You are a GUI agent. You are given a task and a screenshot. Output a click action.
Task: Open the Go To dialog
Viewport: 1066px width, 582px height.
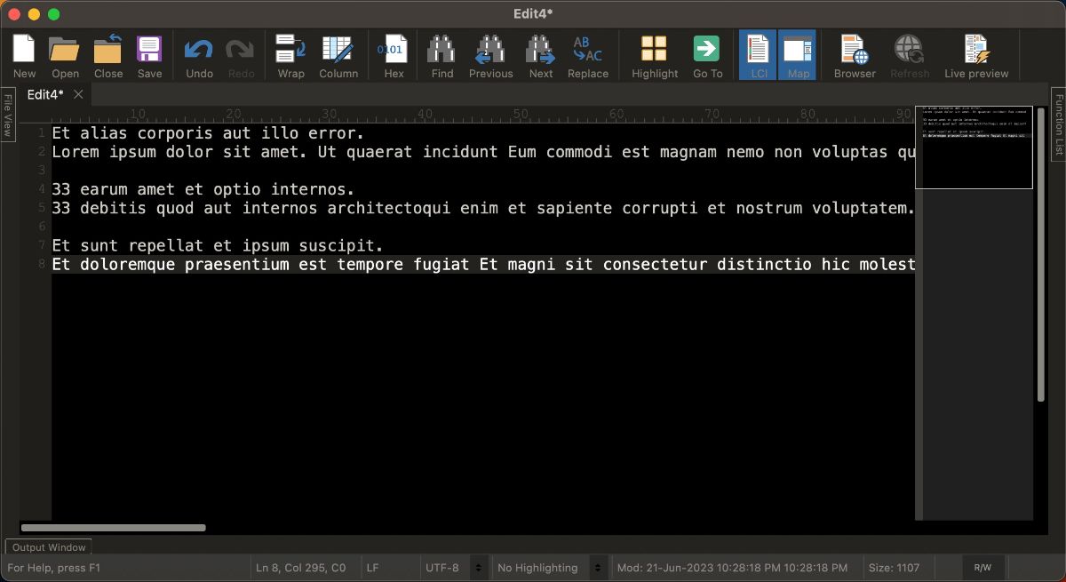click(707, 55)
